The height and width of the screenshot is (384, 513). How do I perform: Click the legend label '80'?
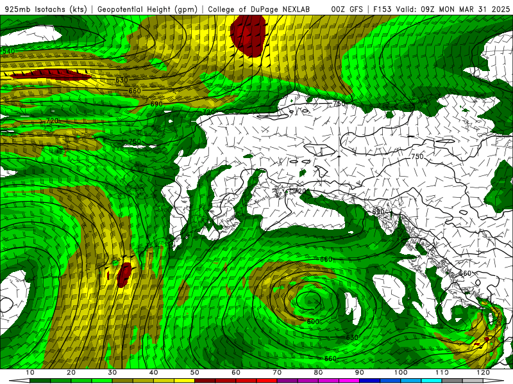click(x=318, y=372)
